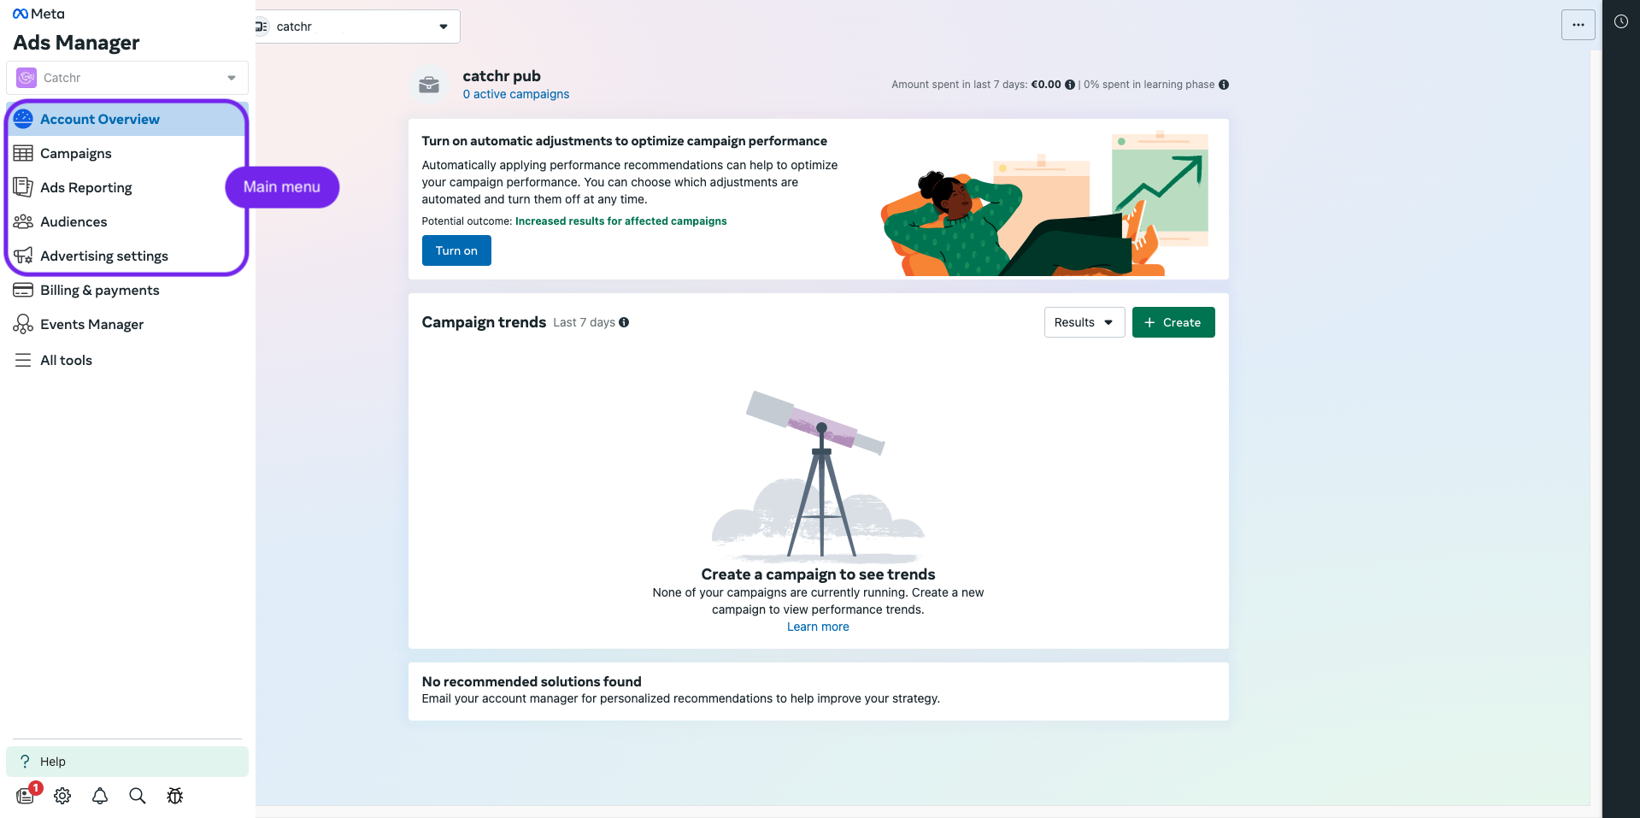Open the three-dots more options button
1640x818 pixels.
1578,25
